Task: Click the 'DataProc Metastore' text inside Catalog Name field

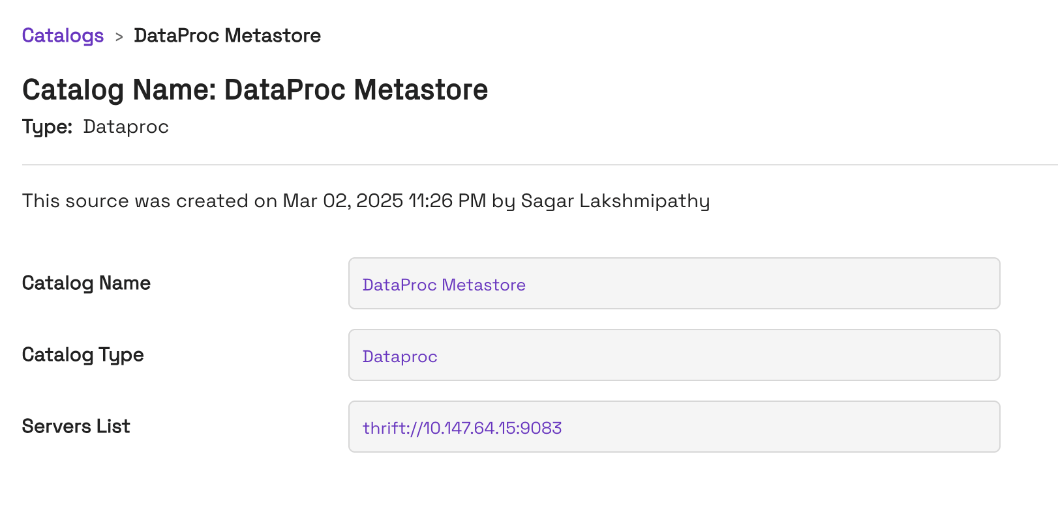Action: [x=444, y=285]
